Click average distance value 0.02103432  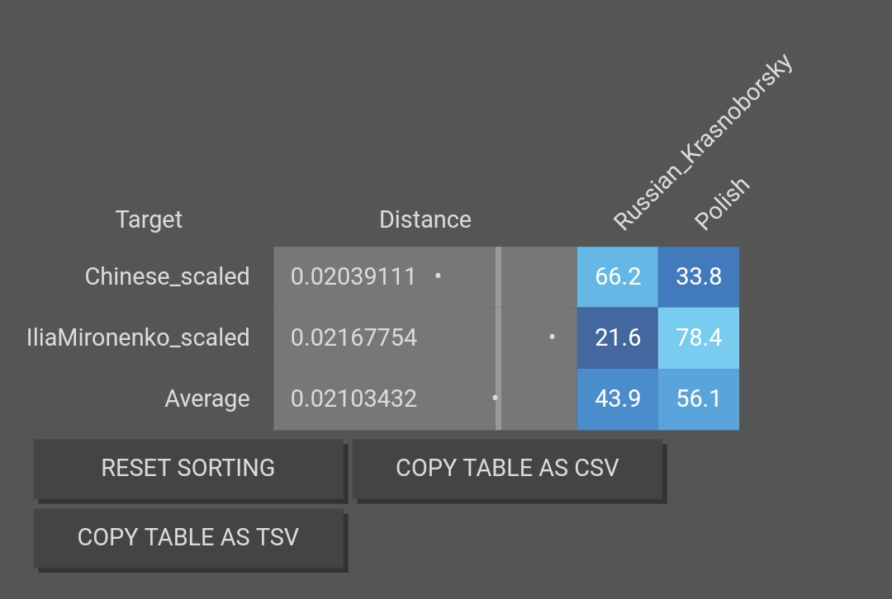point(353,399)
